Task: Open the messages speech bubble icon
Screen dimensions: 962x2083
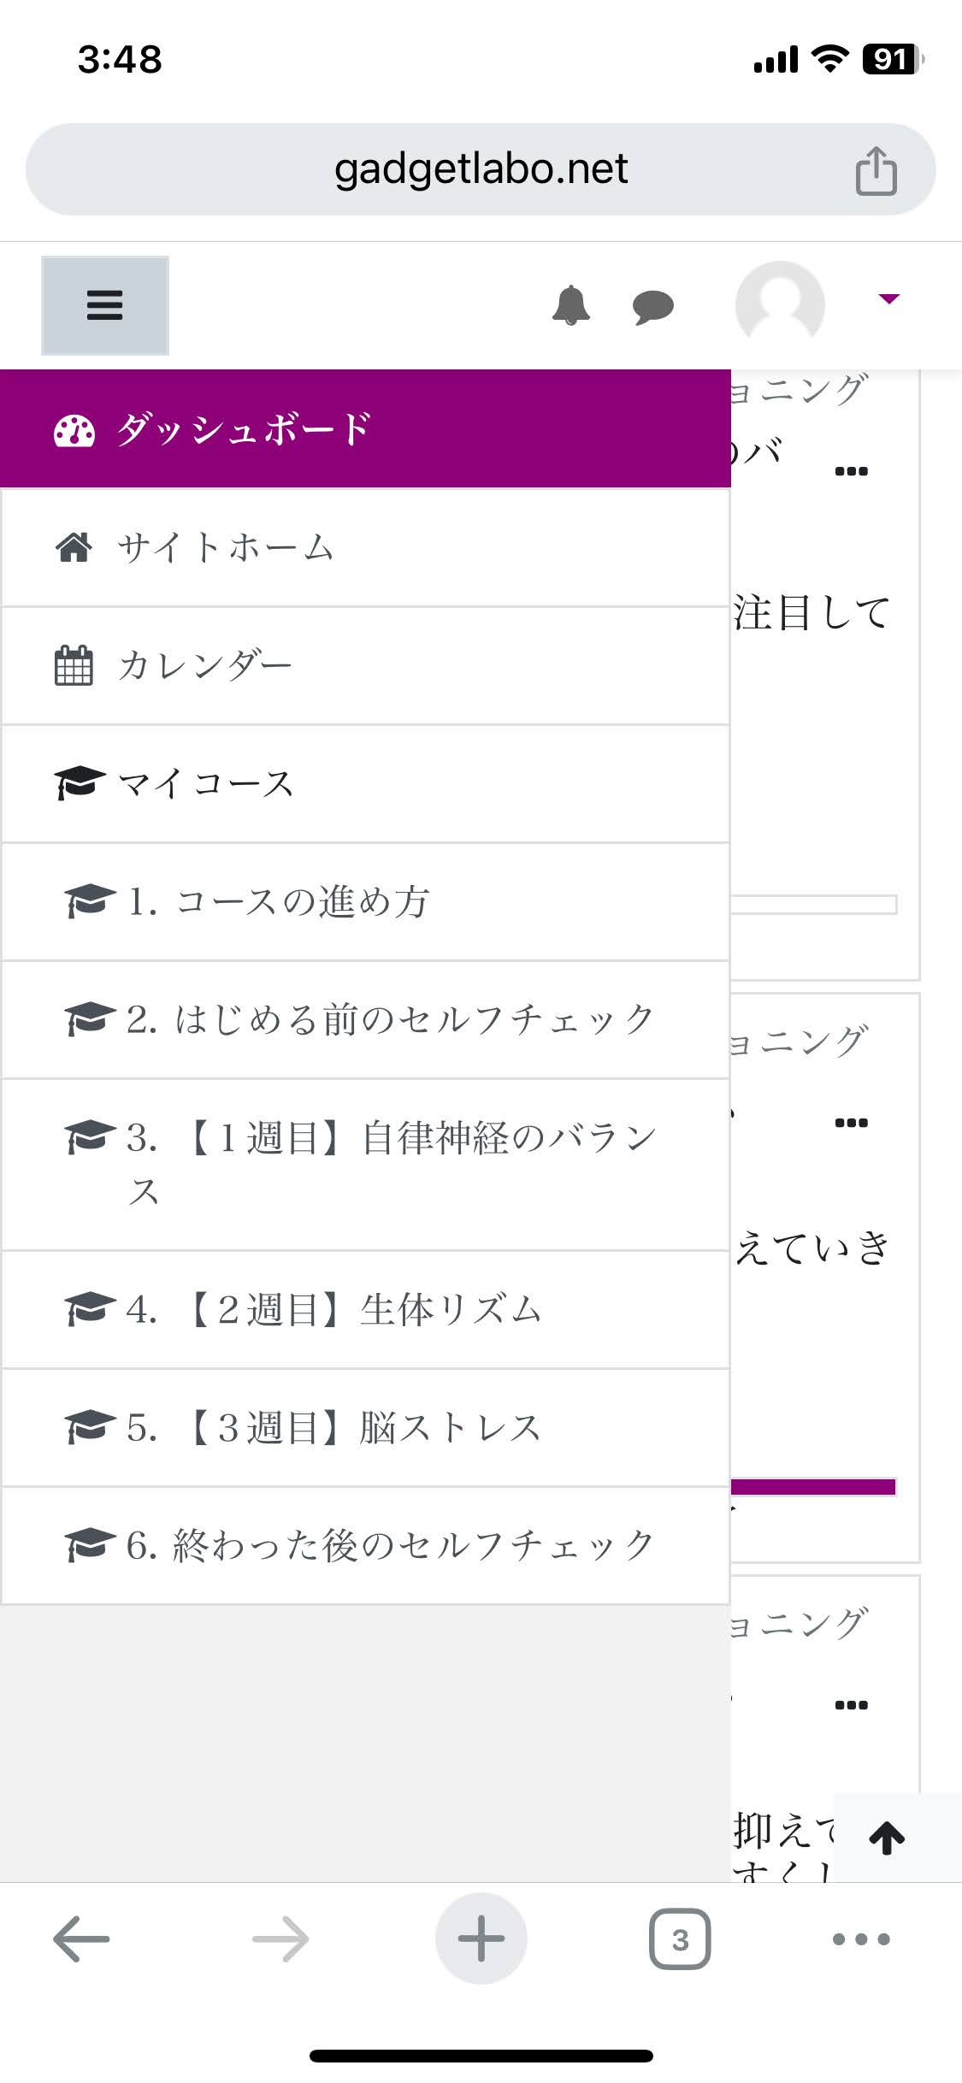Action: point(653,307)
